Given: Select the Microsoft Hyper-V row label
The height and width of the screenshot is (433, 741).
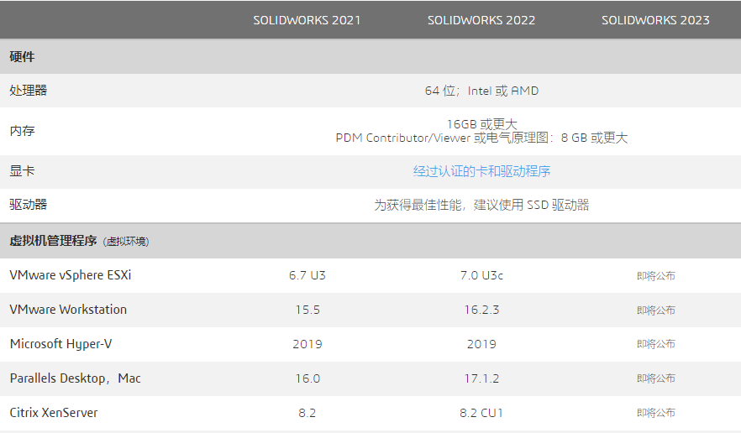Looking at the screenshot, I should (61, 344).
